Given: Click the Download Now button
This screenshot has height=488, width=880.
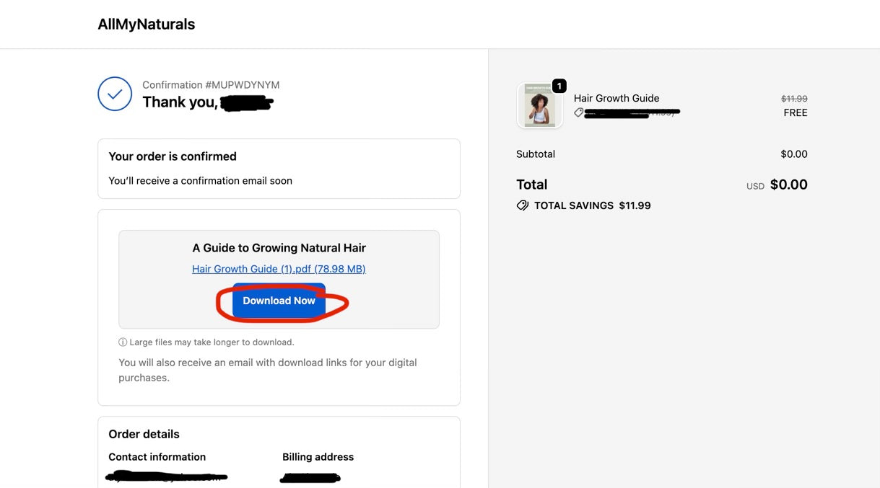Looking at the screenshot, I should (x=279, y=301).
